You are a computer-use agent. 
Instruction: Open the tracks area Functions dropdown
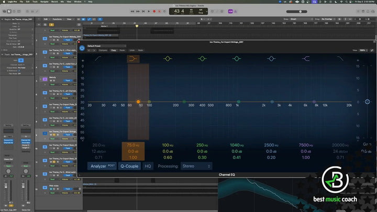58,19
